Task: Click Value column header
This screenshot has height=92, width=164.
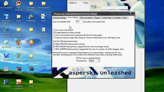Action: [86, 3]
